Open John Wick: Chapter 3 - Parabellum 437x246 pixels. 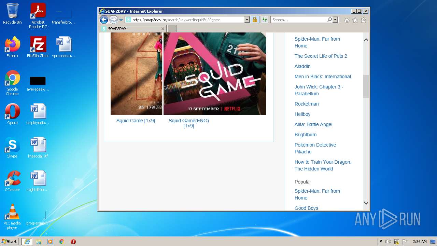(319, 90)
